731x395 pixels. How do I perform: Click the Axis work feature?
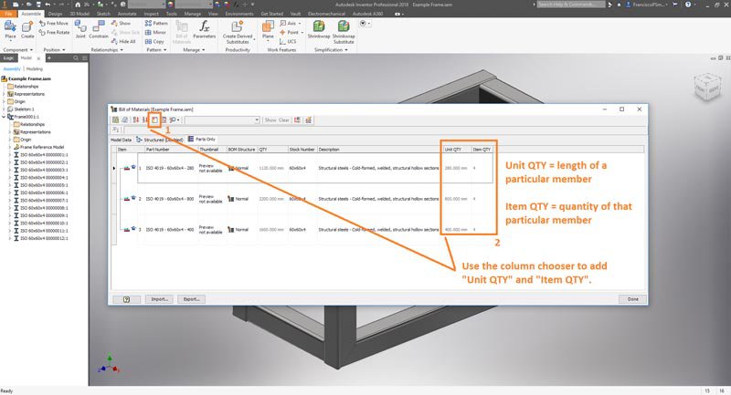290,24
